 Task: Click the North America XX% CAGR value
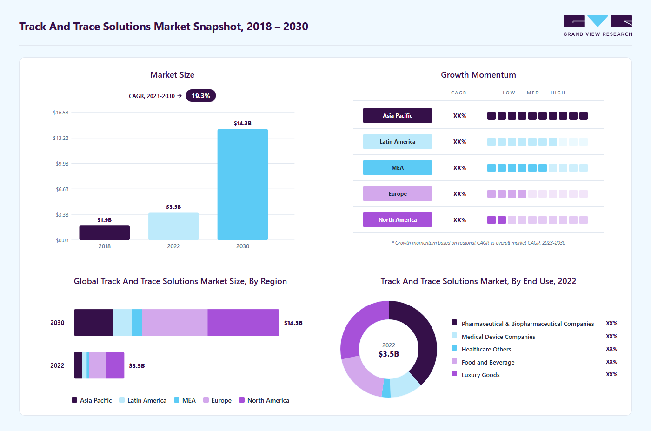pyautogui.click(x=460, y=220)
